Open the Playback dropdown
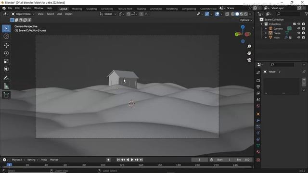 coord(18,160)
